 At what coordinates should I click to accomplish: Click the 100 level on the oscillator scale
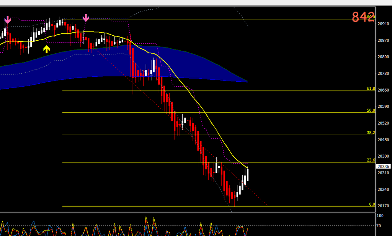(380, 216)
